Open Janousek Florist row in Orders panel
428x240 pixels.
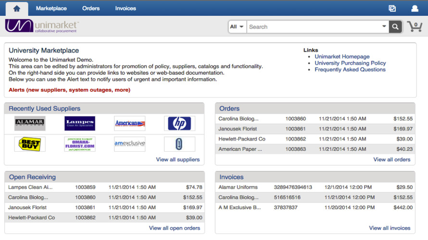pos(315,129)
